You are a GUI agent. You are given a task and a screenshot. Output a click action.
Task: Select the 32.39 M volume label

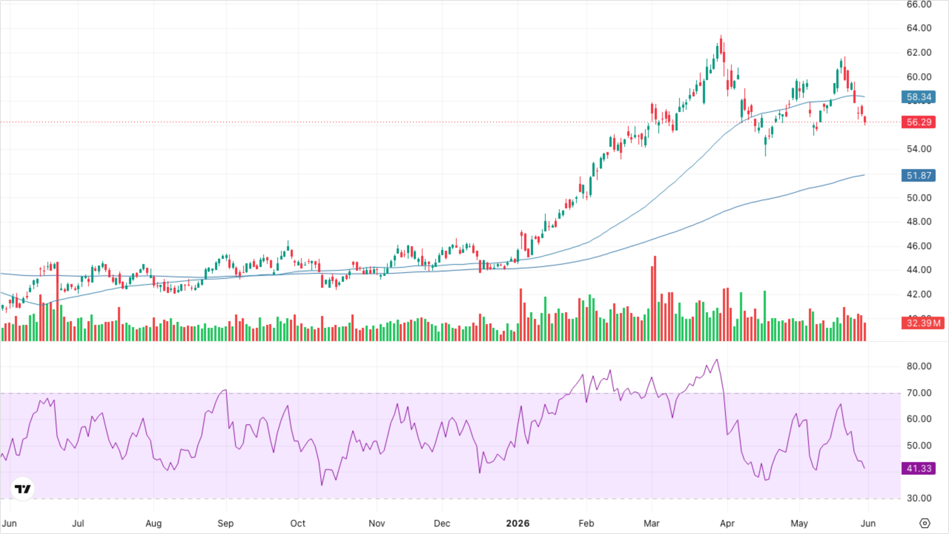(x=923, y=323)
